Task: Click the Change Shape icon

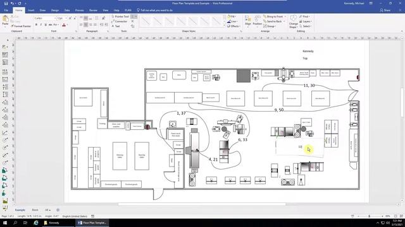Action: (294, 21)
